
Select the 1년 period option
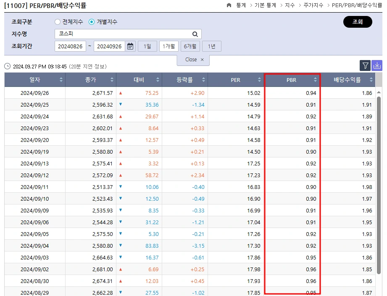pos(212,47)
